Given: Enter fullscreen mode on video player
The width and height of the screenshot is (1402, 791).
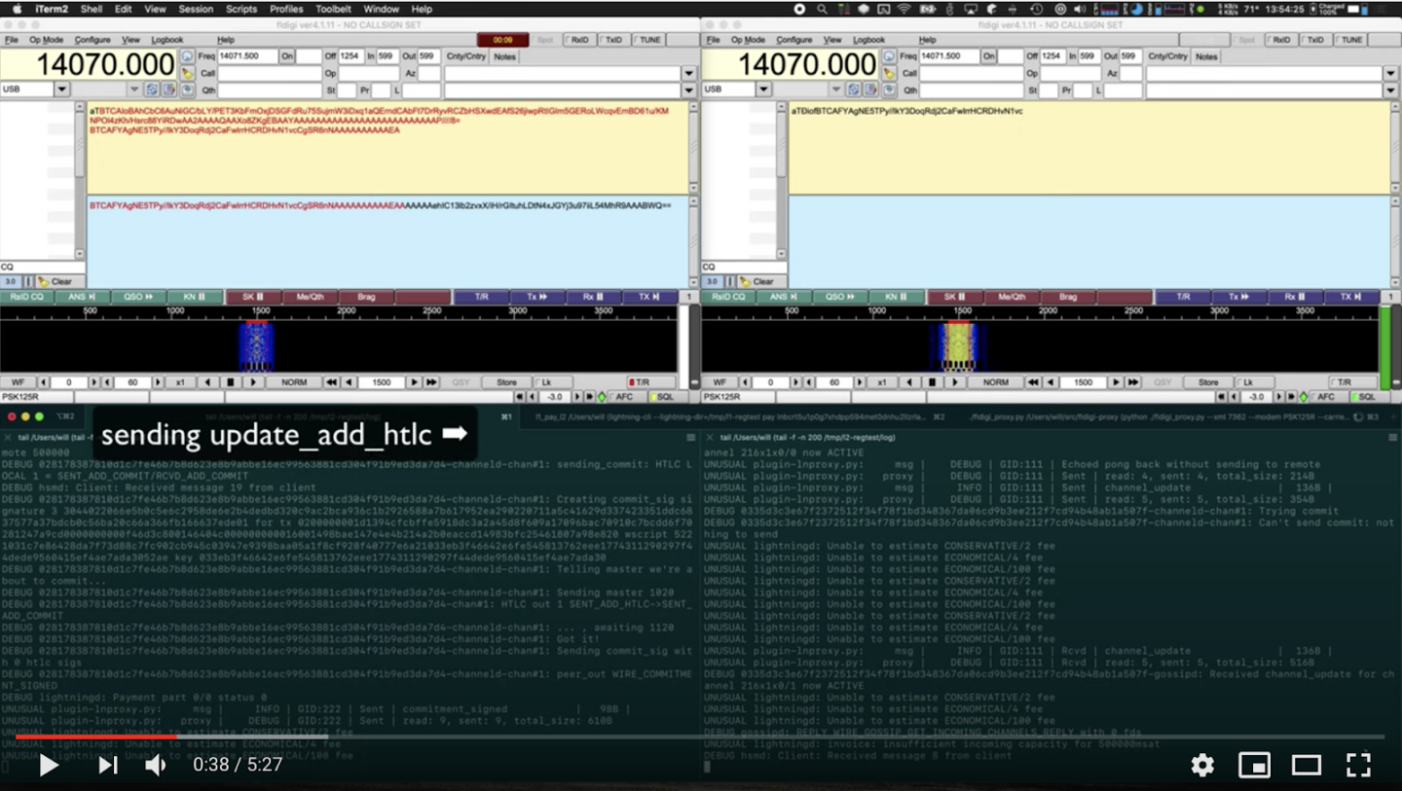Looking at the screenshot, I should pyautogui.click(x=1358, y=766).
